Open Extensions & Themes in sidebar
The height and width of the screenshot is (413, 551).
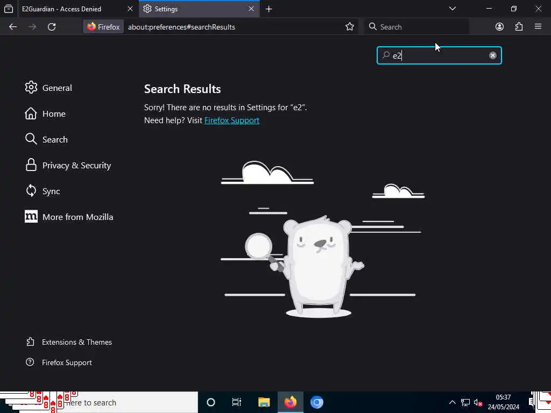[69, 342]
